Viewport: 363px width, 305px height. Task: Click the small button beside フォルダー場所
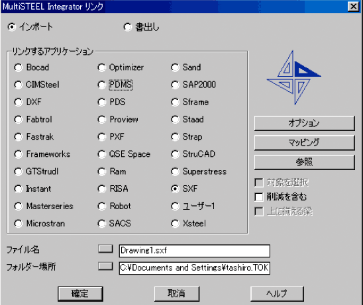click(x=105, y=266)
